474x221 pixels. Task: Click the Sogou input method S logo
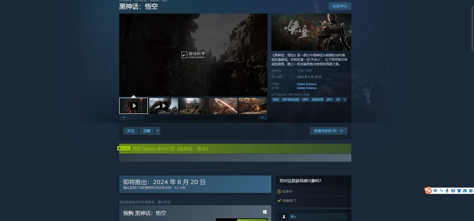[x=428, y=190]
